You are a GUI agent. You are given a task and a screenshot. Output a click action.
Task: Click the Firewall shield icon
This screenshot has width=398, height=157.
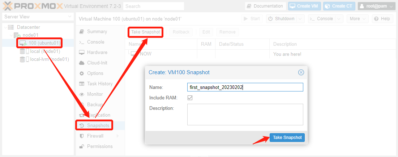(x=82, y=136)
